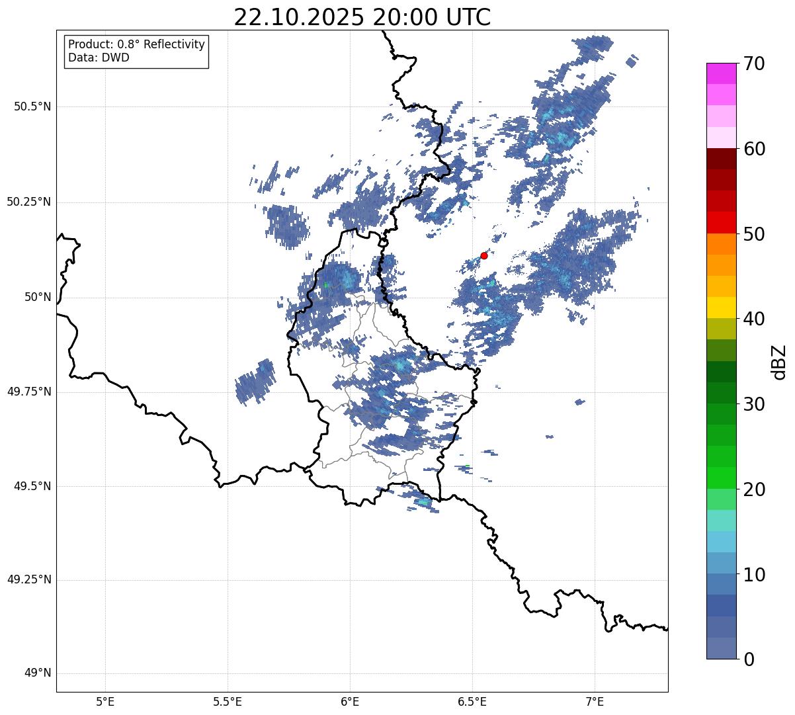Click the latitude label "50.5°N"
This screenshot has width=795, height=715.
(32, 106)
